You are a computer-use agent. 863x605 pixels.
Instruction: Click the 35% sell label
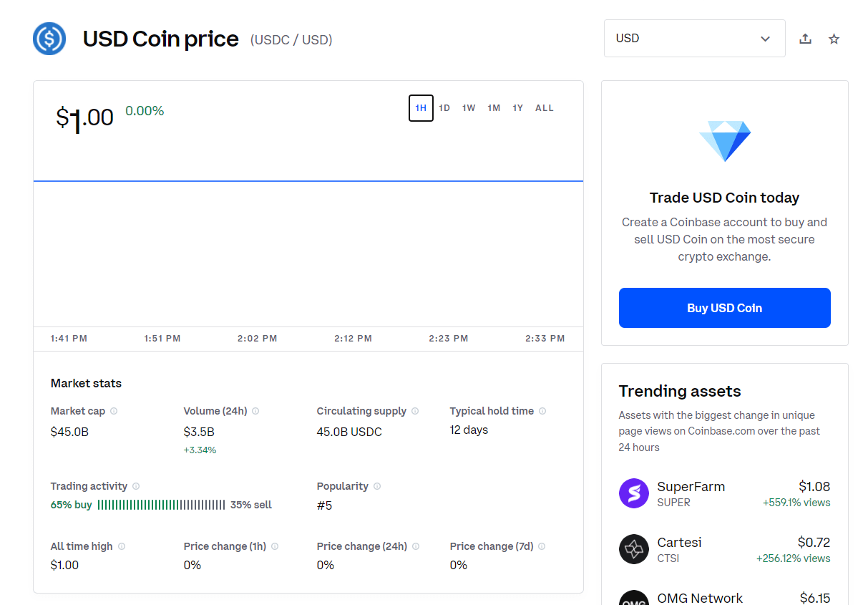(251, 505)
